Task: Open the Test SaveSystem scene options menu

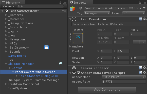Action: [64, 11]
